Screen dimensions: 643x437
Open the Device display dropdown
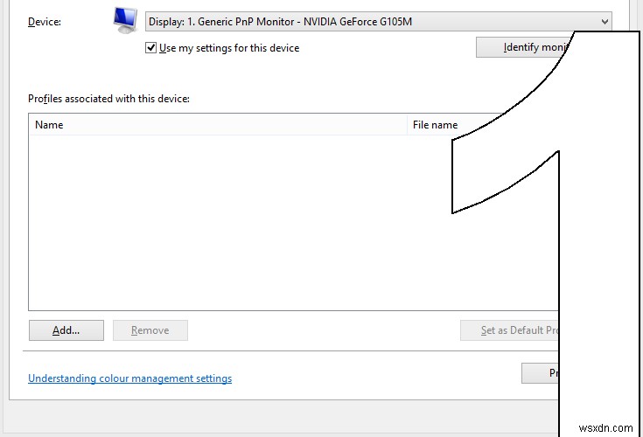pyautogui.click(x=378, y=21)
